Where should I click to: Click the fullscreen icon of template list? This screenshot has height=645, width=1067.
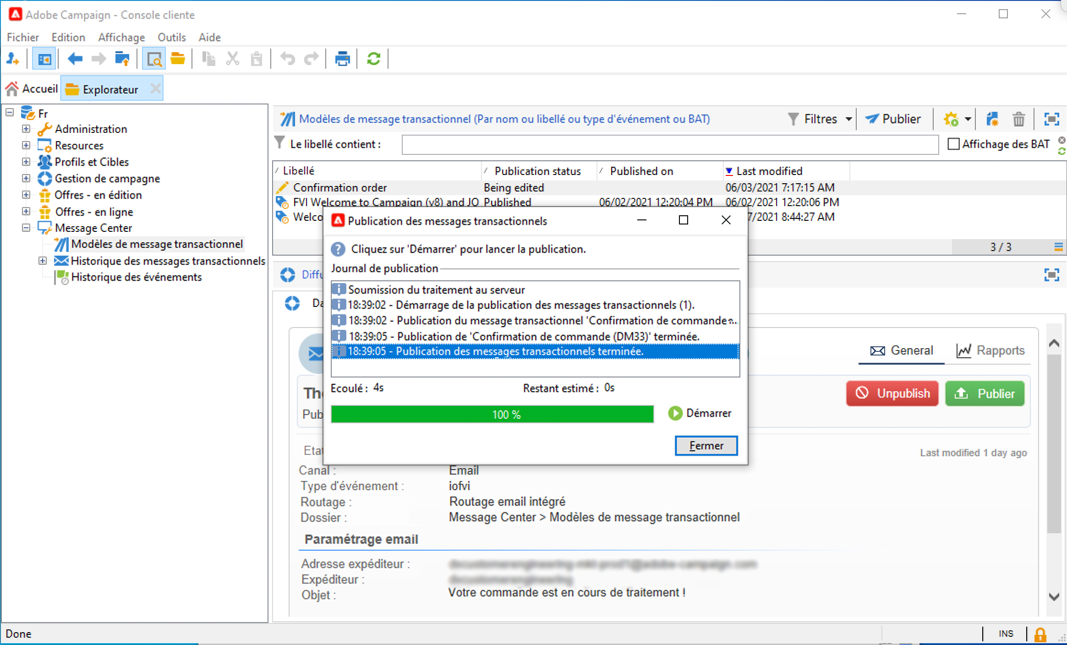pyautogui.click(x=1051, y=120)
